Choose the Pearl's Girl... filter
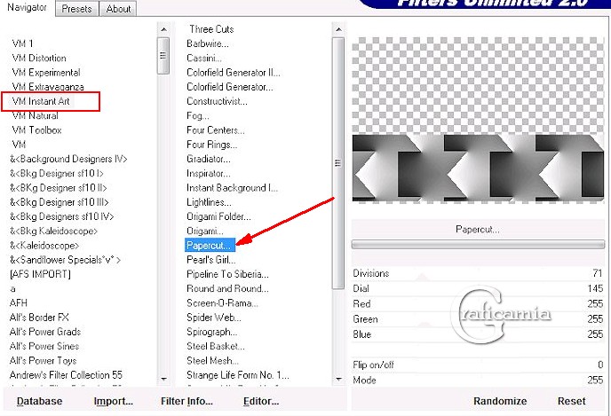This screenshot has width=611, height=416. 210,260
